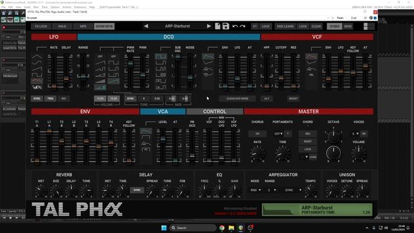Open the View menu in REAPER
This screenshot has width=414, height=233.
(18, 7)
